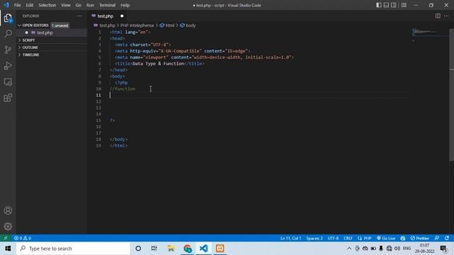Open the Remote Explorer view
Image resolution: width=454 pixels, height=255 pixels.
point(8,82)
